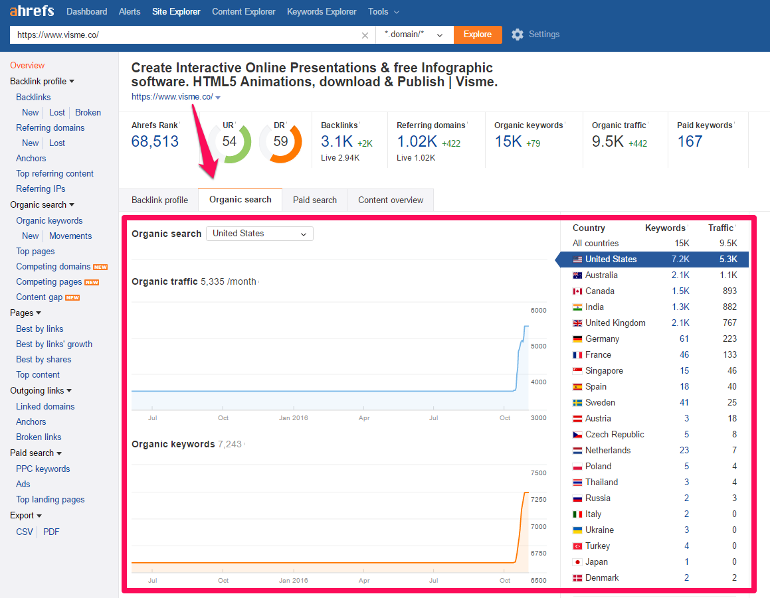Click the Germany flag icon
The height and width of the screenshot is (598, 770).
pyautogui.click(x=577, y=339)
